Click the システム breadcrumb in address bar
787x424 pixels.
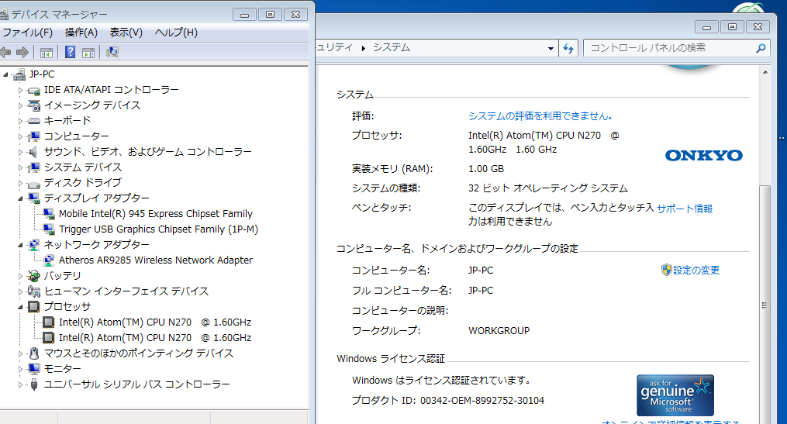(392, 47)
